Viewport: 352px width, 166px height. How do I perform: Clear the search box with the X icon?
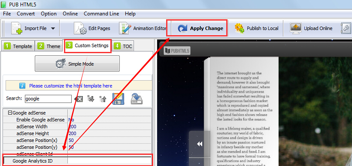79,99
